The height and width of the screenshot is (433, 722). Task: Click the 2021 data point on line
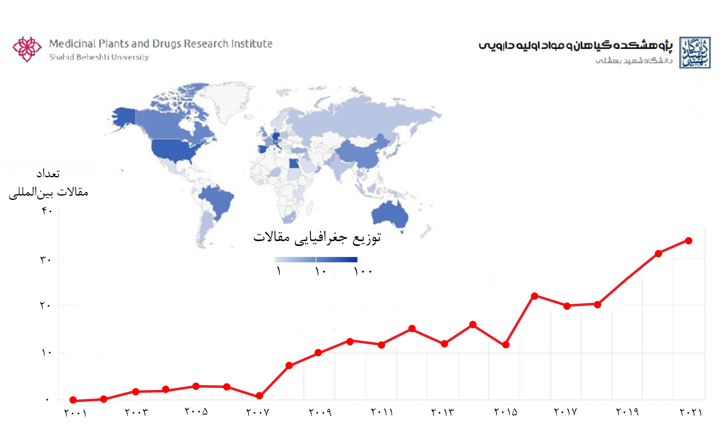coord(688,241)
